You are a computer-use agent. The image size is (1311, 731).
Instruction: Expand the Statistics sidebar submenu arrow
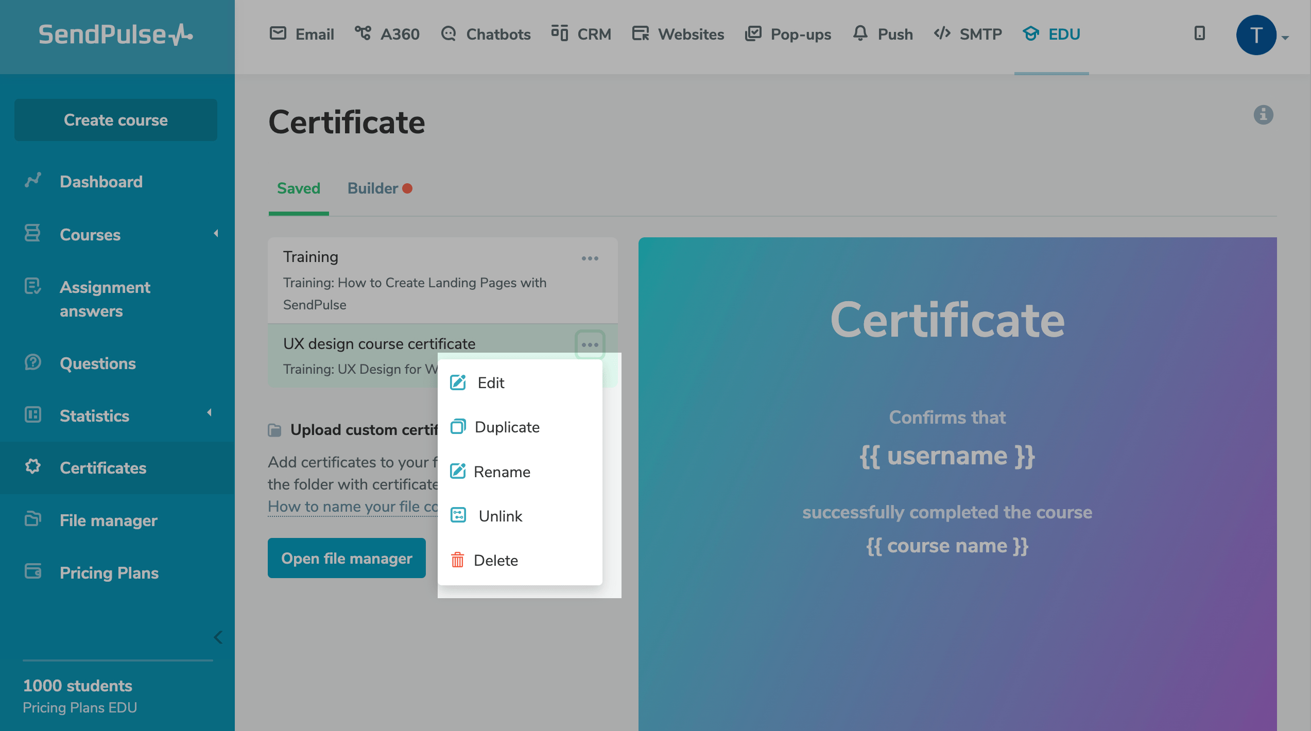pos(210,413)
